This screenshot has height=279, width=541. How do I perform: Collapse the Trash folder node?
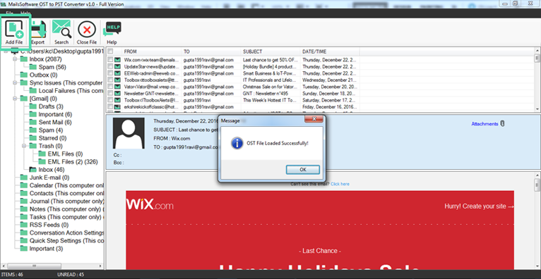(24, 146)
